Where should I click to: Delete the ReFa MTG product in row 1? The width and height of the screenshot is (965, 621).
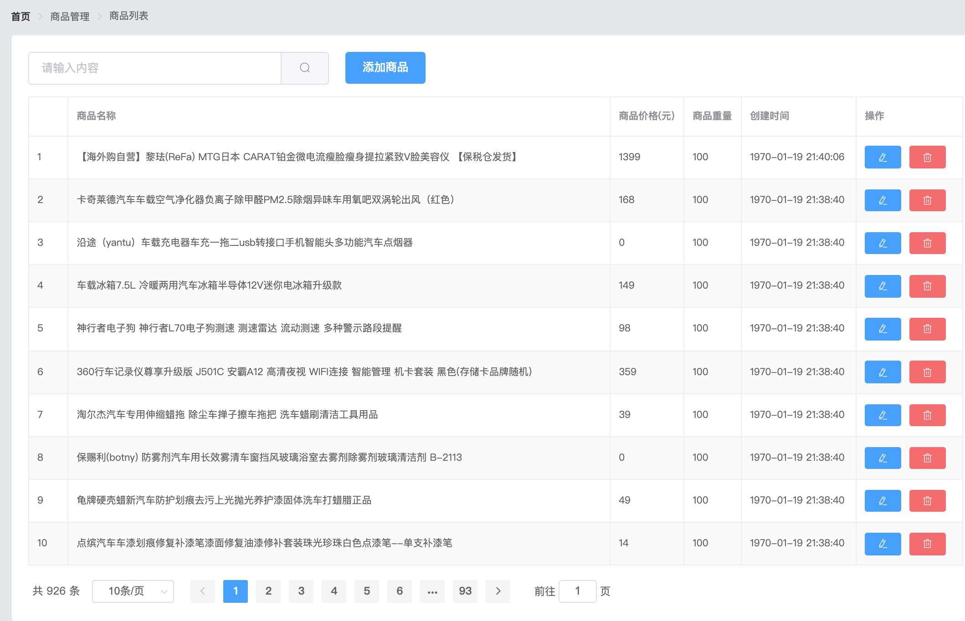[x=927, y=157]
